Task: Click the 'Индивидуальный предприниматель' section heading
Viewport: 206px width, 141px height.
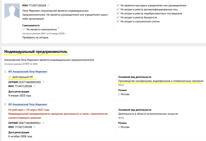Action: pos(36,52)
